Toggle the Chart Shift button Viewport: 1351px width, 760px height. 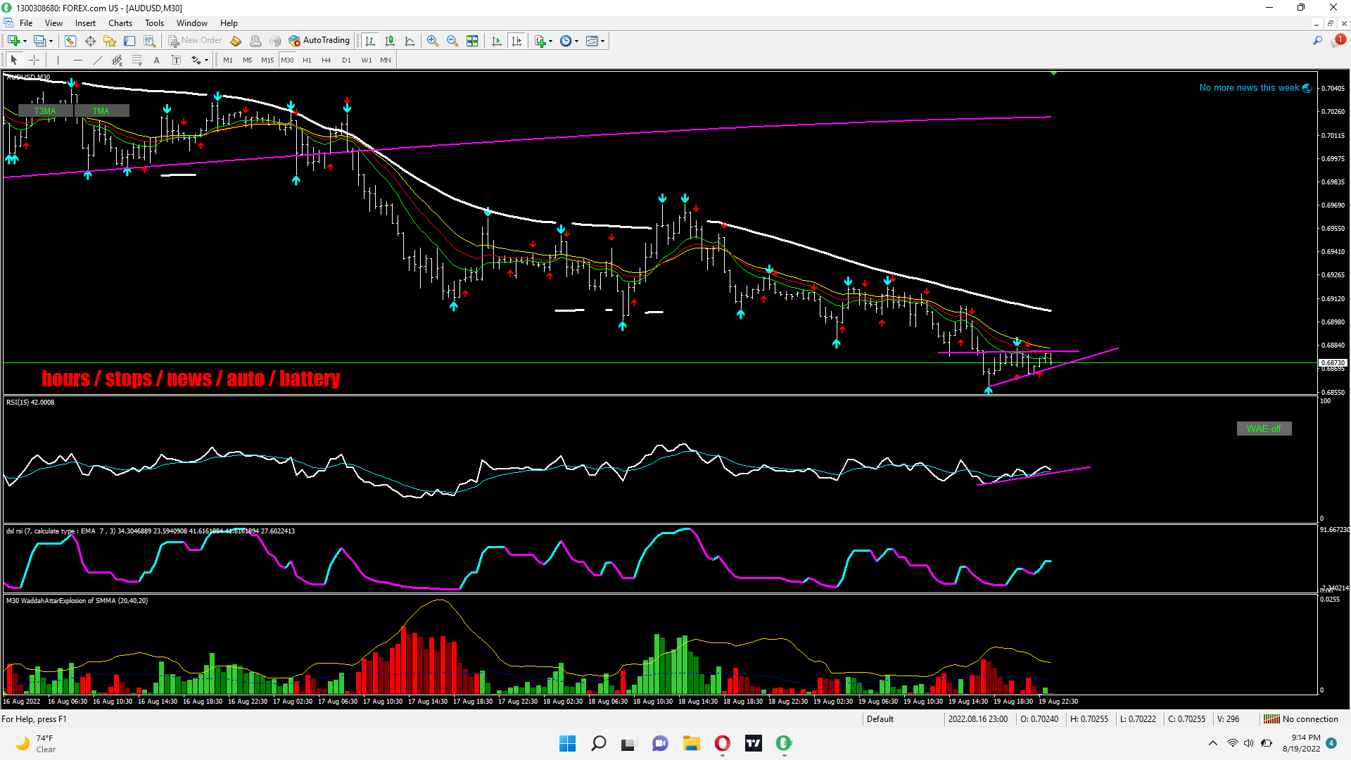tap(516, 41)
